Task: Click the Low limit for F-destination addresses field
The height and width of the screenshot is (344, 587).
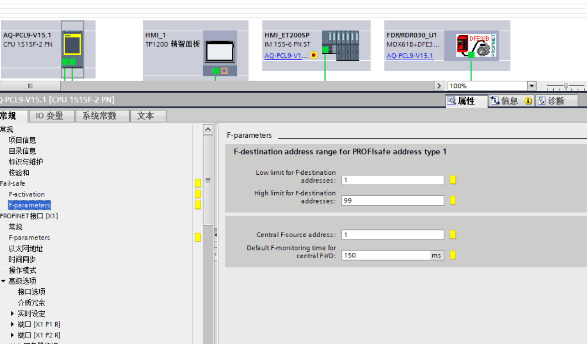Action: [393, 180]
